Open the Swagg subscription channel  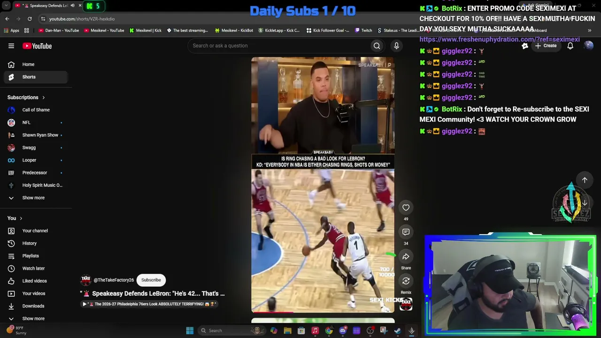[36, 147]
